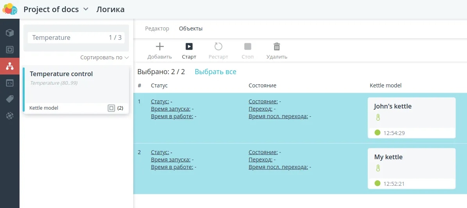Click the Стоп square button
The width and height of the screenshot is (467, 208).
point(247,46)
